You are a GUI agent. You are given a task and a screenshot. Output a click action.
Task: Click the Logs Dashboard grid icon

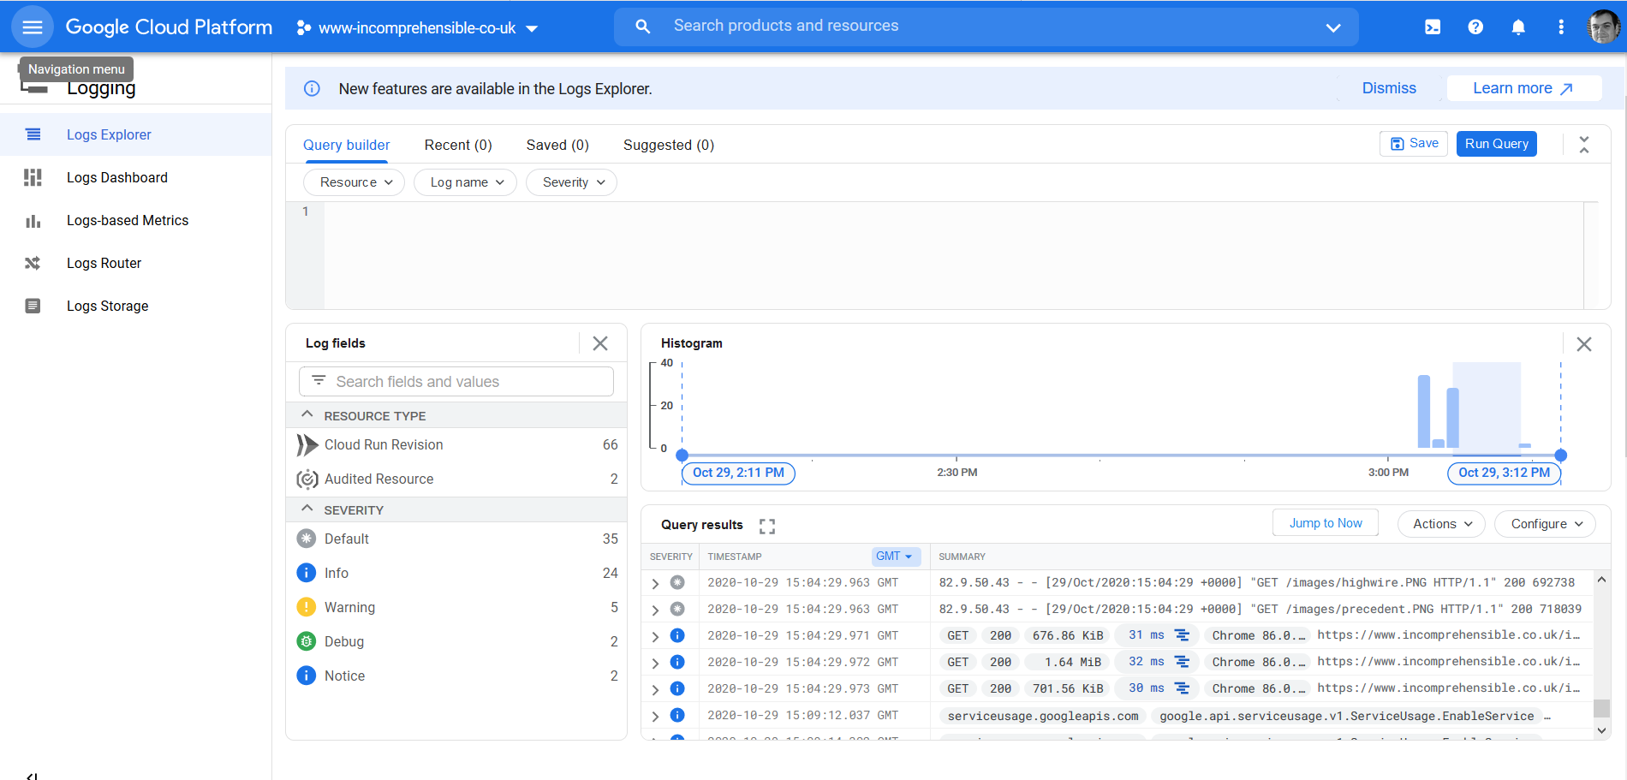[33, 177]
